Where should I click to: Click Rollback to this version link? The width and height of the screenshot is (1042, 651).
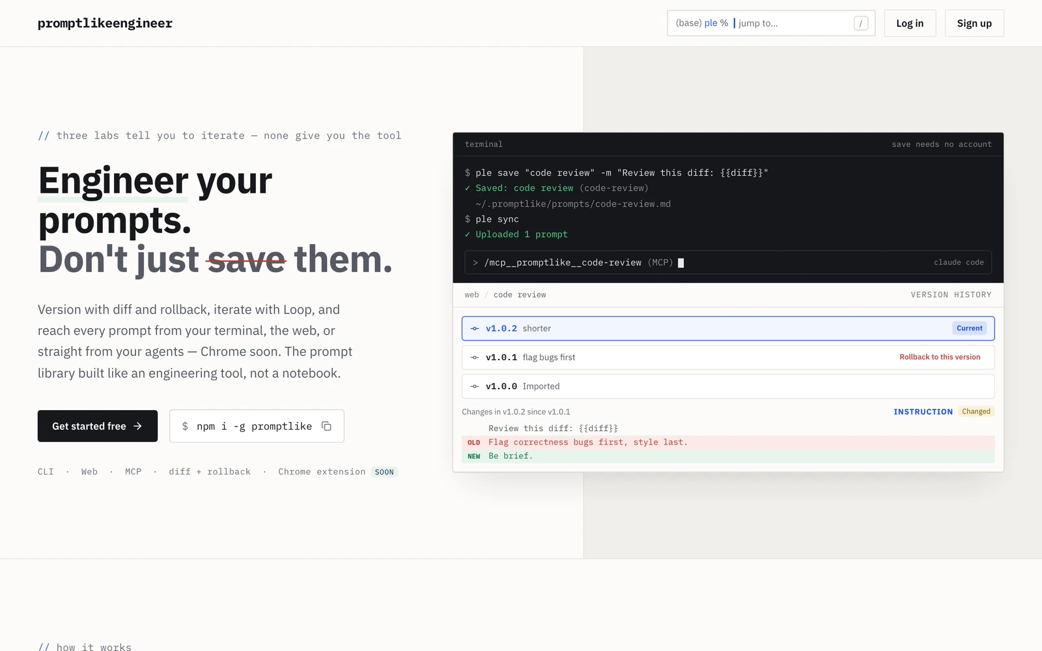(x=940, y=357)
